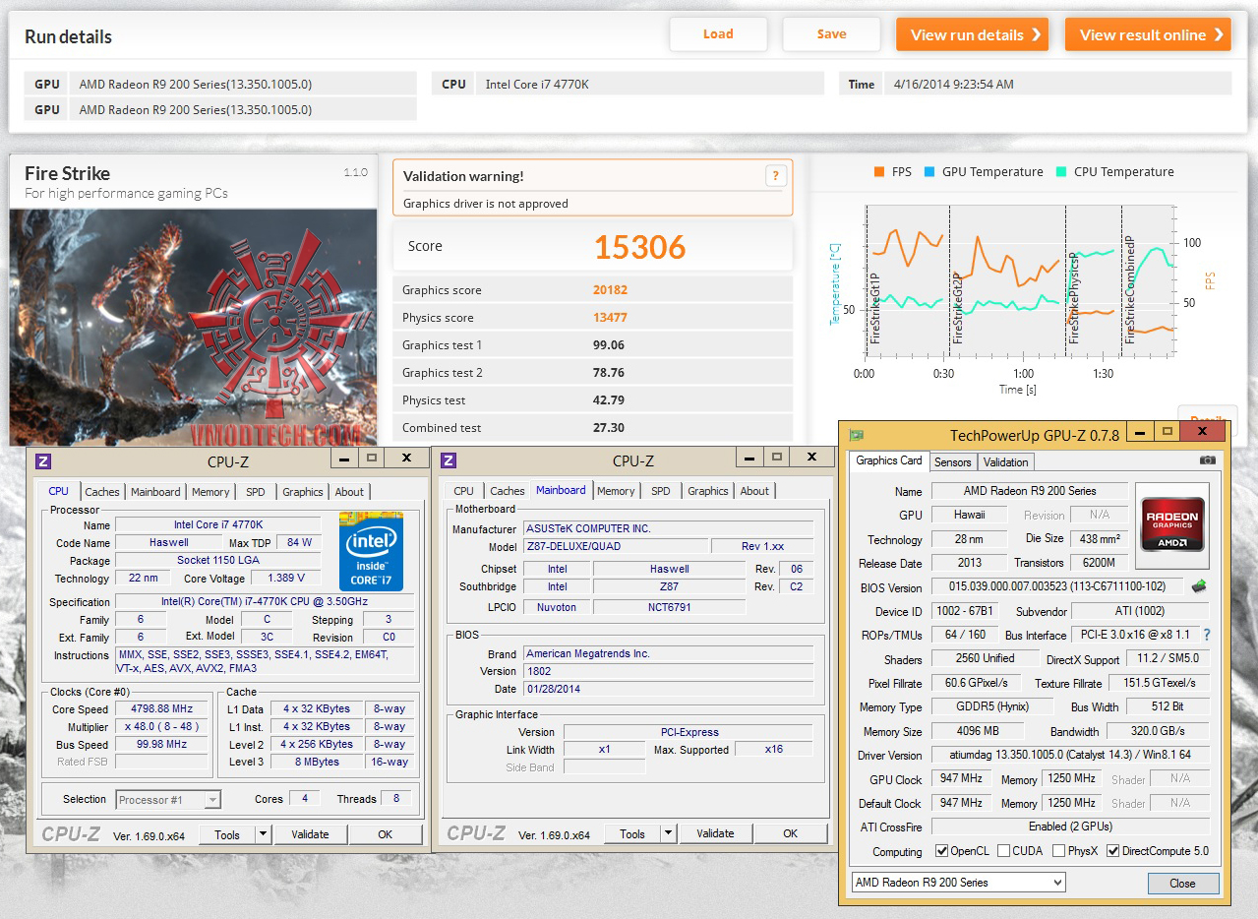The image size is (1258, 919).
Task: Click Validate button in left CPU-Z
Action: [310, 834]
